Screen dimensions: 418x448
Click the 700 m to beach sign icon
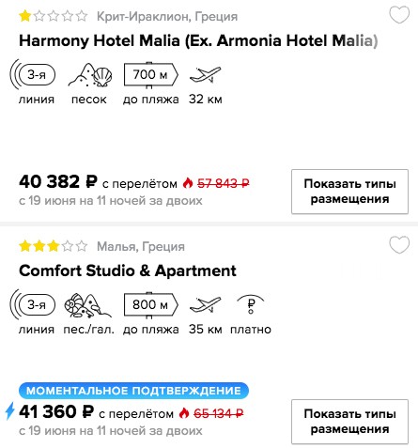tap(151, 75)
